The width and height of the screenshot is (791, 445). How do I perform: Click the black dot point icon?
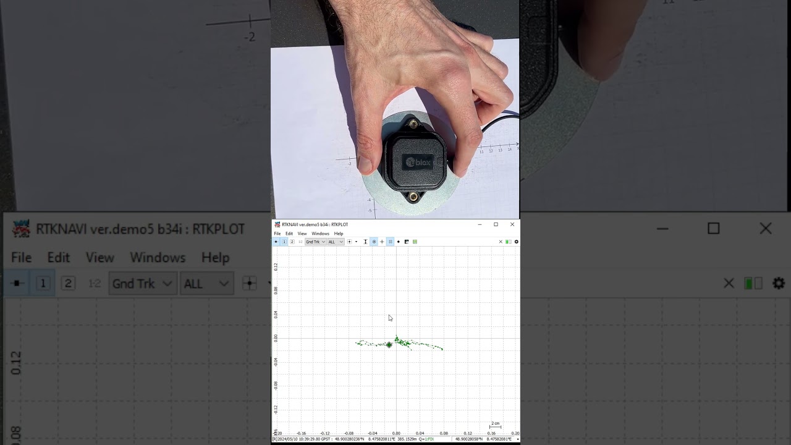coord(399,242)
